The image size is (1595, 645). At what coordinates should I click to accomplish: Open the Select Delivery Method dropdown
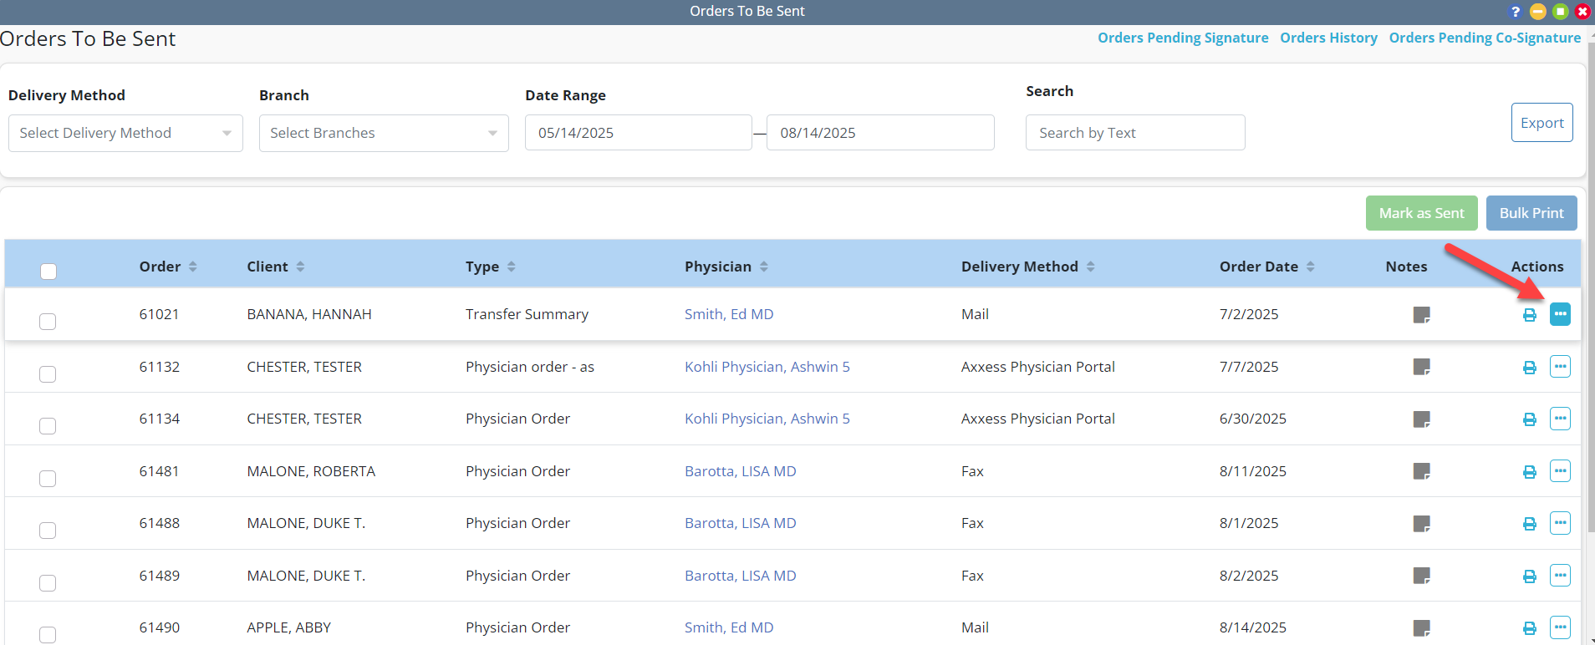125,134
